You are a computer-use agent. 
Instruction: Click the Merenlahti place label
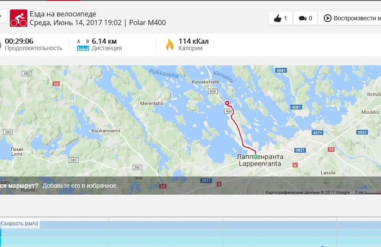click(x=152, y=103)
